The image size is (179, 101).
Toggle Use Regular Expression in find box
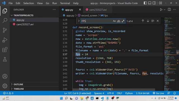123,21
